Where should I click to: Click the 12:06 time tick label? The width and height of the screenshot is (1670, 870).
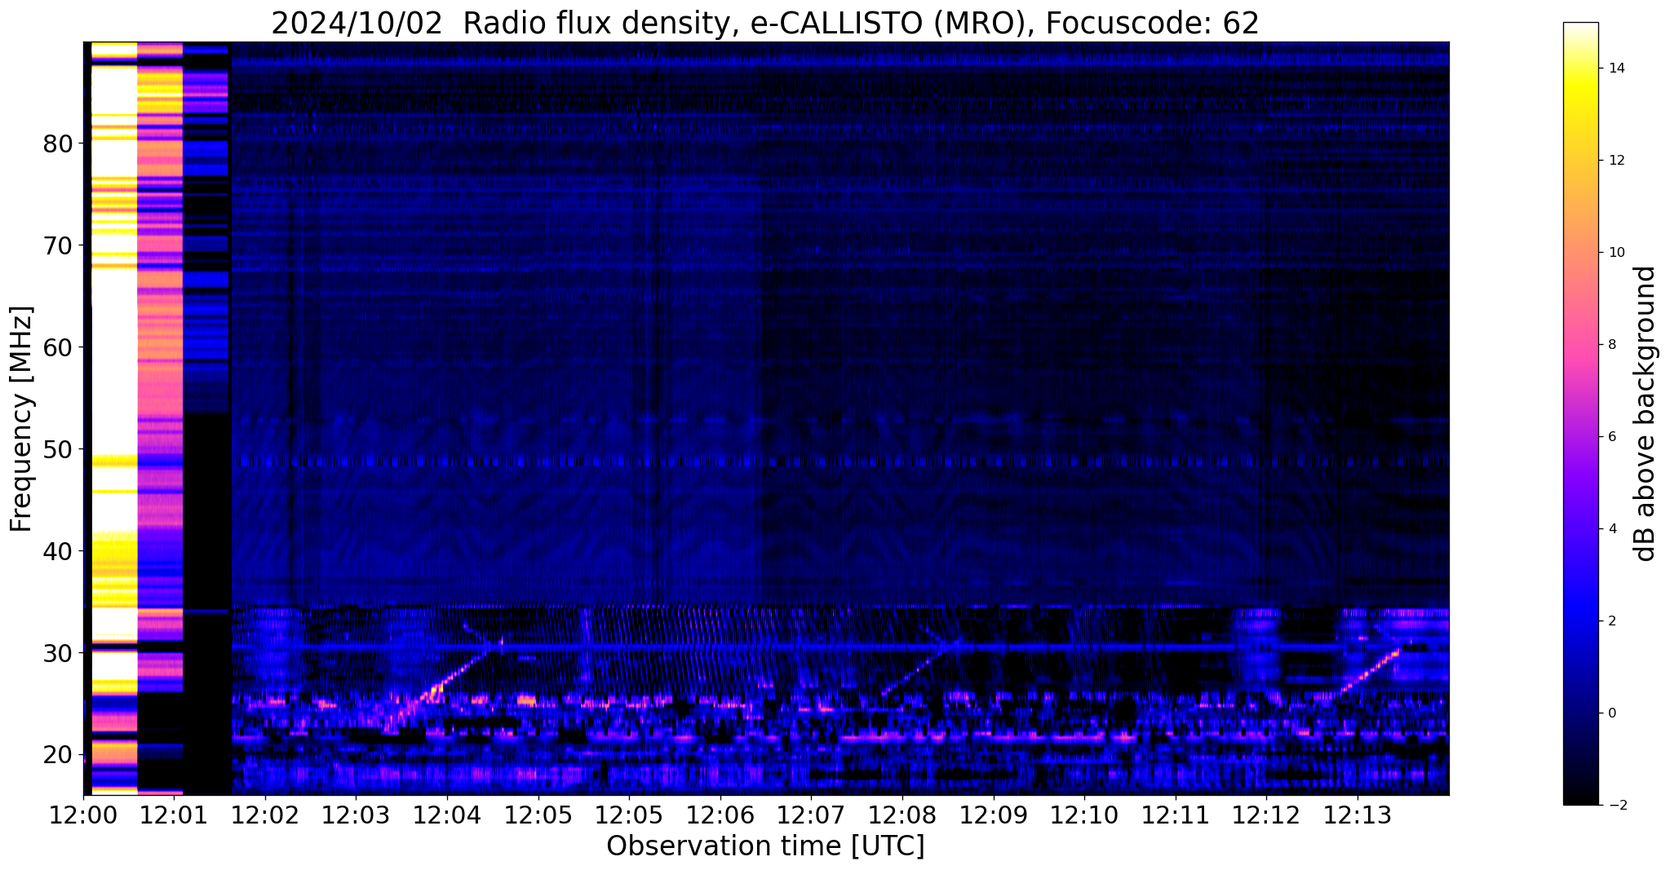point(720,815)
